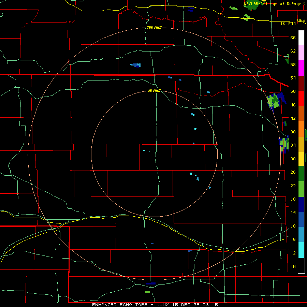
Task: Pick the bright orange legend swatch
Action: point(301,129)
